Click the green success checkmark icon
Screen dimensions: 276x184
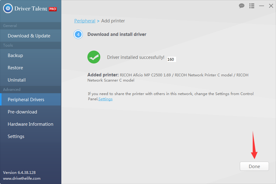94,57
